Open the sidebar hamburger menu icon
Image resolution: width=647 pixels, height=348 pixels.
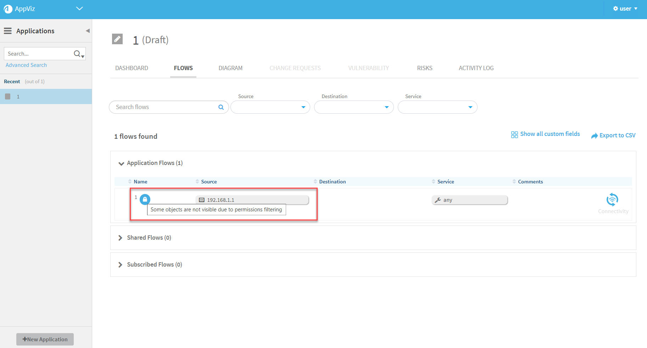pyautogui.click(x=8, y=31)
